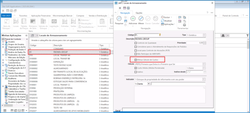Click the cascade windows icon in main quick toolbar
Image resolution: width=250 pixels, height=113 pixels.
coord(15,11)
